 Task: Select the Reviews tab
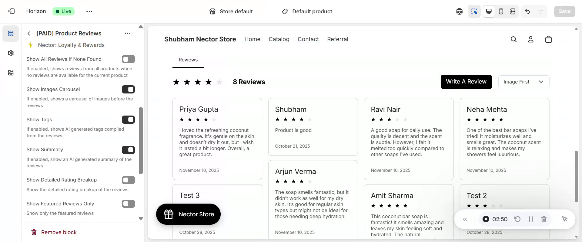point(188,60)
